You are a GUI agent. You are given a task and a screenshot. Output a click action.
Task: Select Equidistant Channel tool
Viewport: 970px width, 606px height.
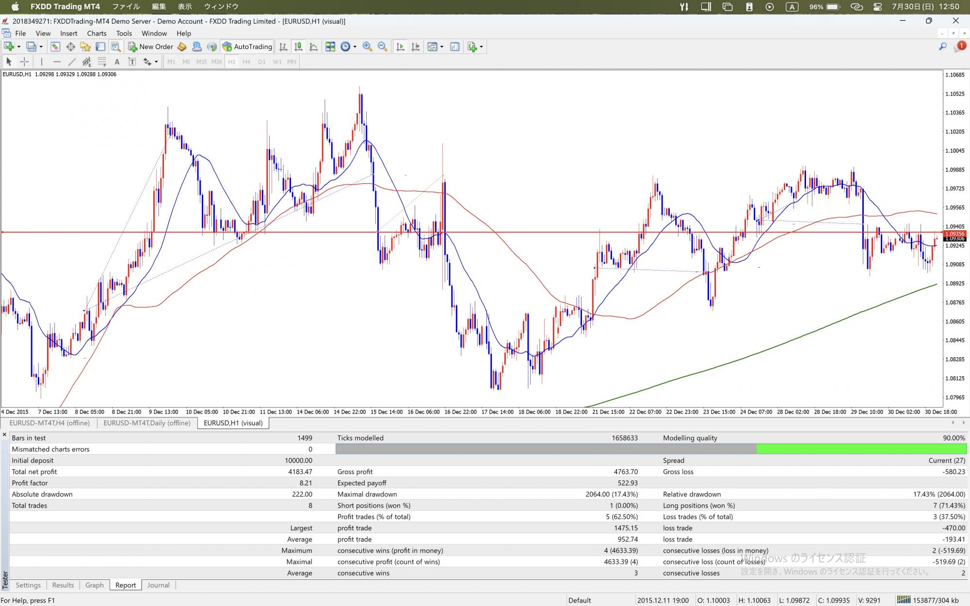(x=87, y=62)
